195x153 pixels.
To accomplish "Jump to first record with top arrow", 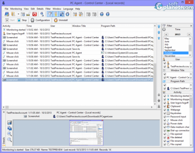I will 159,27.
